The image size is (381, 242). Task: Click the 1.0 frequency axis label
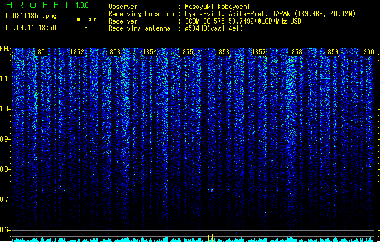[5, 109]
